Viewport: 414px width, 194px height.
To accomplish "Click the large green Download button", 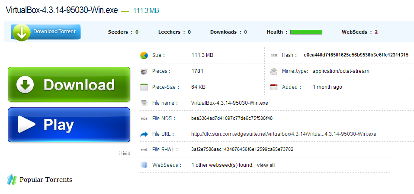I will click(x=69, y=84).
